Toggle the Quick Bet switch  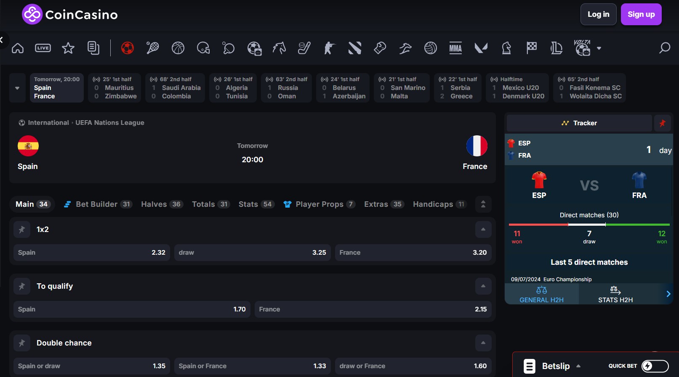(655, 366)
